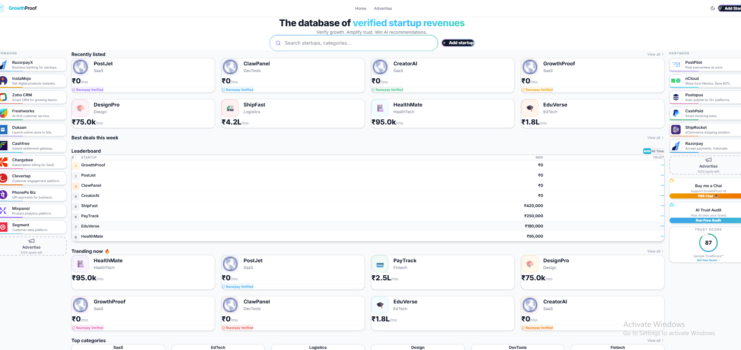Open the HealthMate card in Trending now
The image size is (741, 350).
tap(143, 272)
